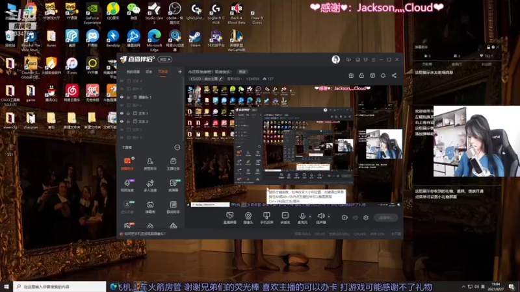This screenshot has width=520, height=292.
Task: Click the share icon in stream header
Action: (394, 75)
